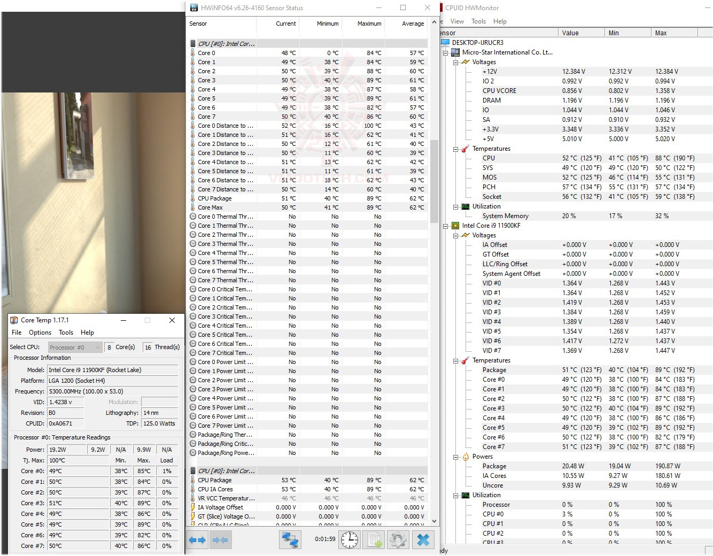Click the Maximum column header in HWiNFO

pyautogui.click(x=363, y=24)
